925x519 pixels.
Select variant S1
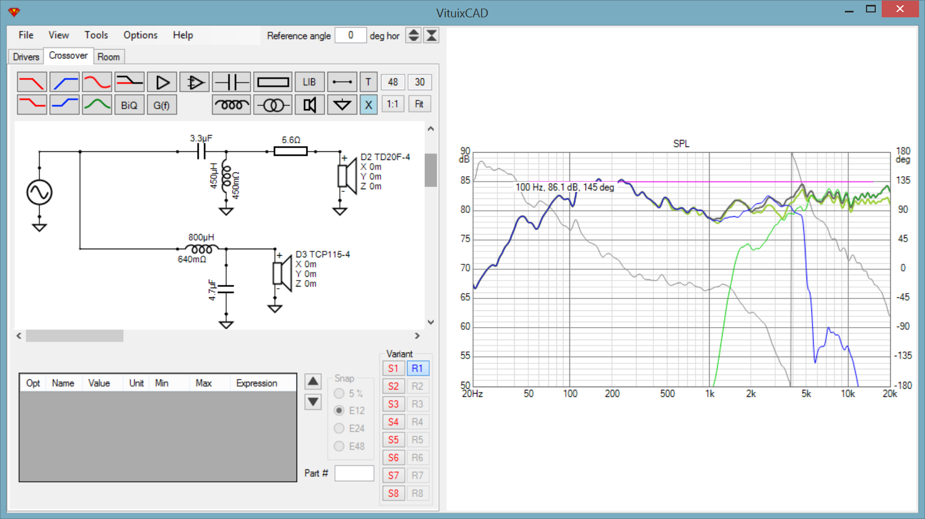coord(393,369)
